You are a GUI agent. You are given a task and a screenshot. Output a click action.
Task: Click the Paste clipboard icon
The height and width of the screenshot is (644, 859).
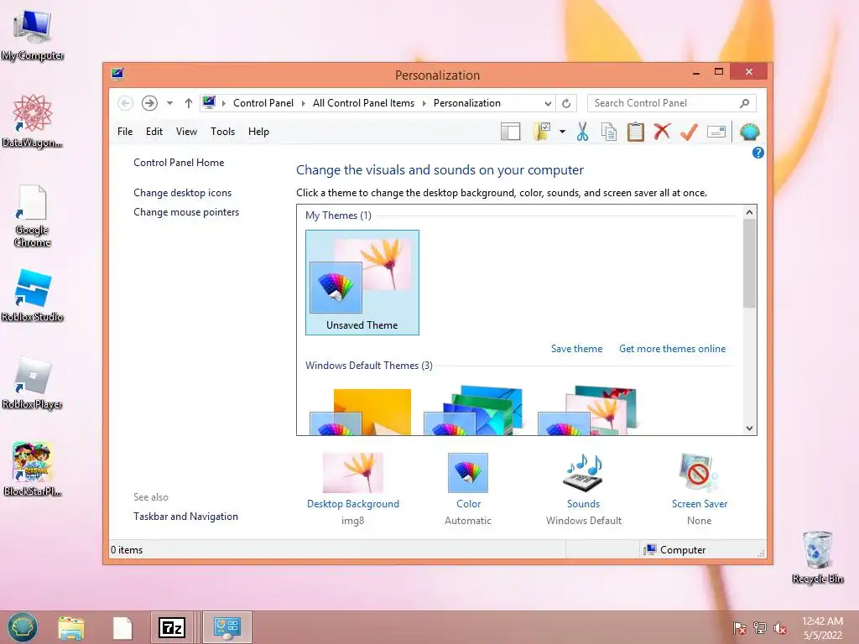point(636,132)
